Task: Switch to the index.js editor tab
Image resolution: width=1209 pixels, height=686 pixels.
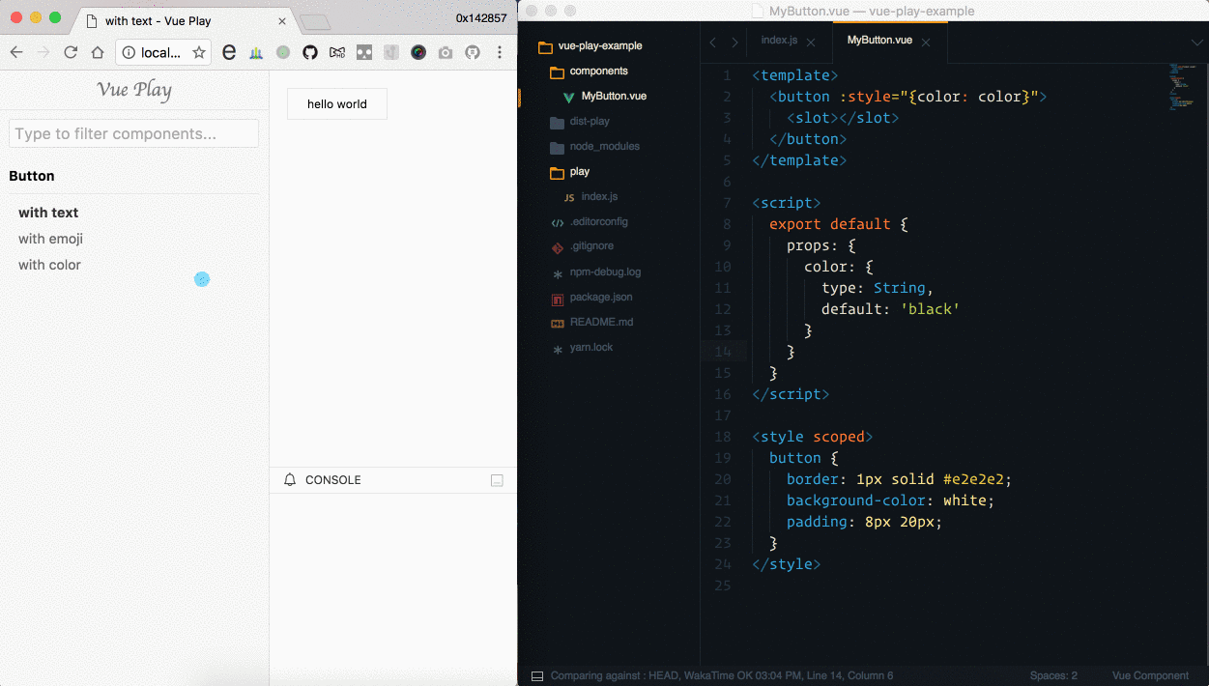Action: (779, 40)
